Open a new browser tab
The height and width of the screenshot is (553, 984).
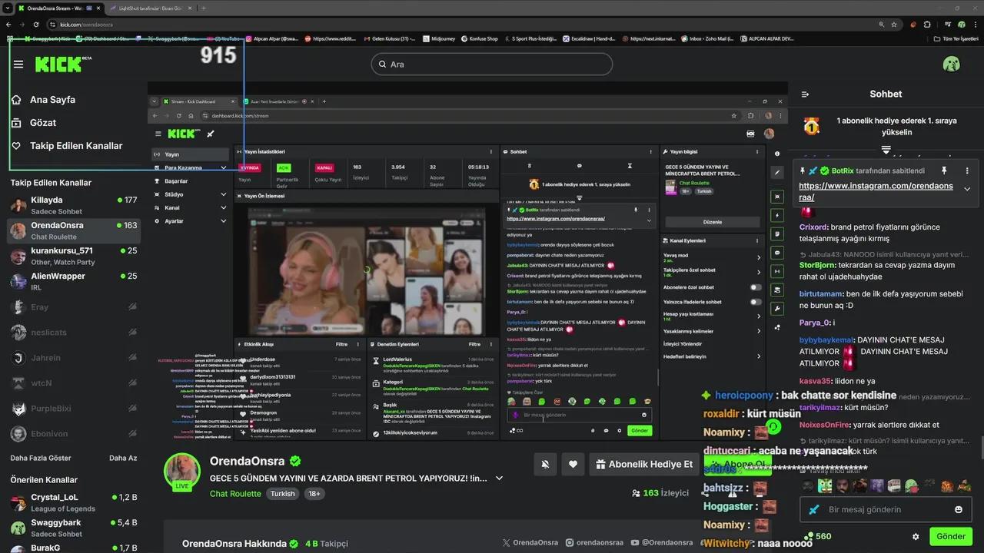(x=203, y=8)
